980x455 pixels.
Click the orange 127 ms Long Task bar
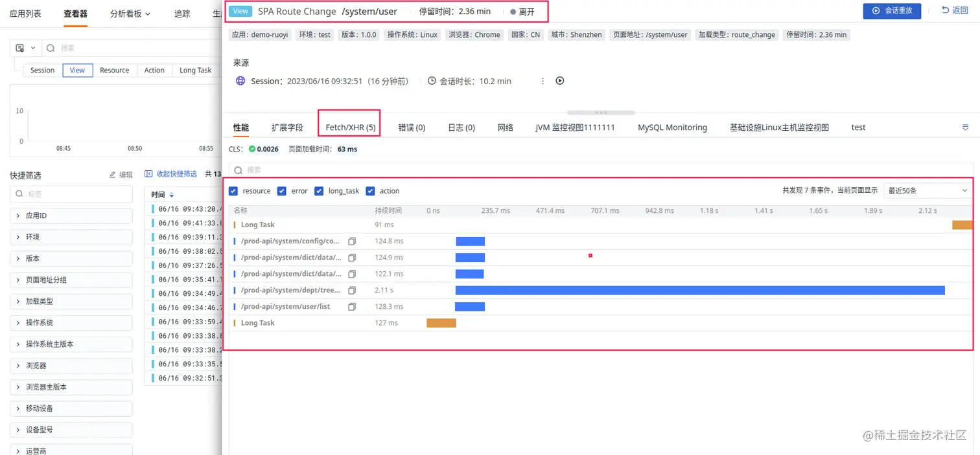[441, 323]
